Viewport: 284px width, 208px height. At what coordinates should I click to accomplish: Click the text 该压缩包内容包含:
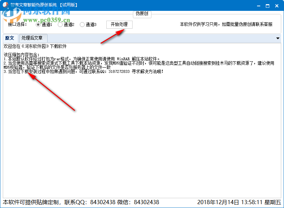21,55
